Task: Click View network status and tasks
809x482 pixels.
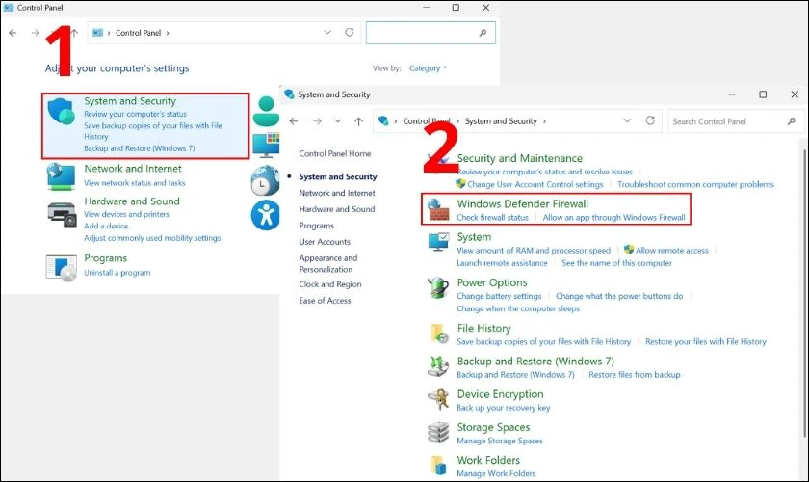Action: 135,183
